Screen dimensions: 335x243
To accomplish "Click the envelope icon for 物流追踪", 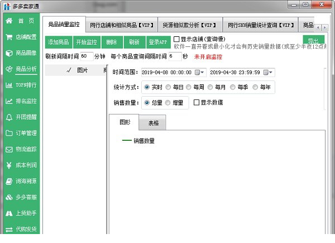I will point(9,149).
